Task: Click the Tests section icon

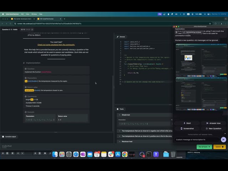Action: click(x=118, y=109)
